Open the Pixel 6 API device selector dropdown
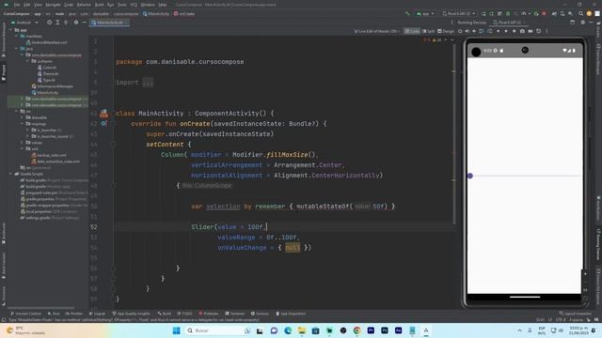 click(x=459, y=13)
